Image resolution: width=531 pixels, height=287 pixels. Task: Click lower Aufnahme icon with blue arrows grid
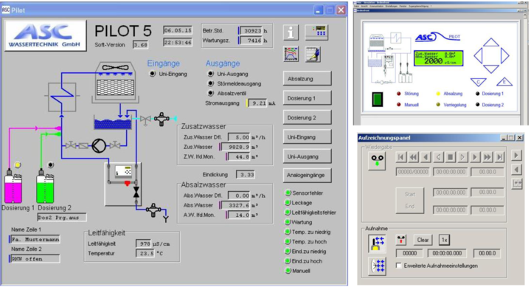tap(377, 266)
